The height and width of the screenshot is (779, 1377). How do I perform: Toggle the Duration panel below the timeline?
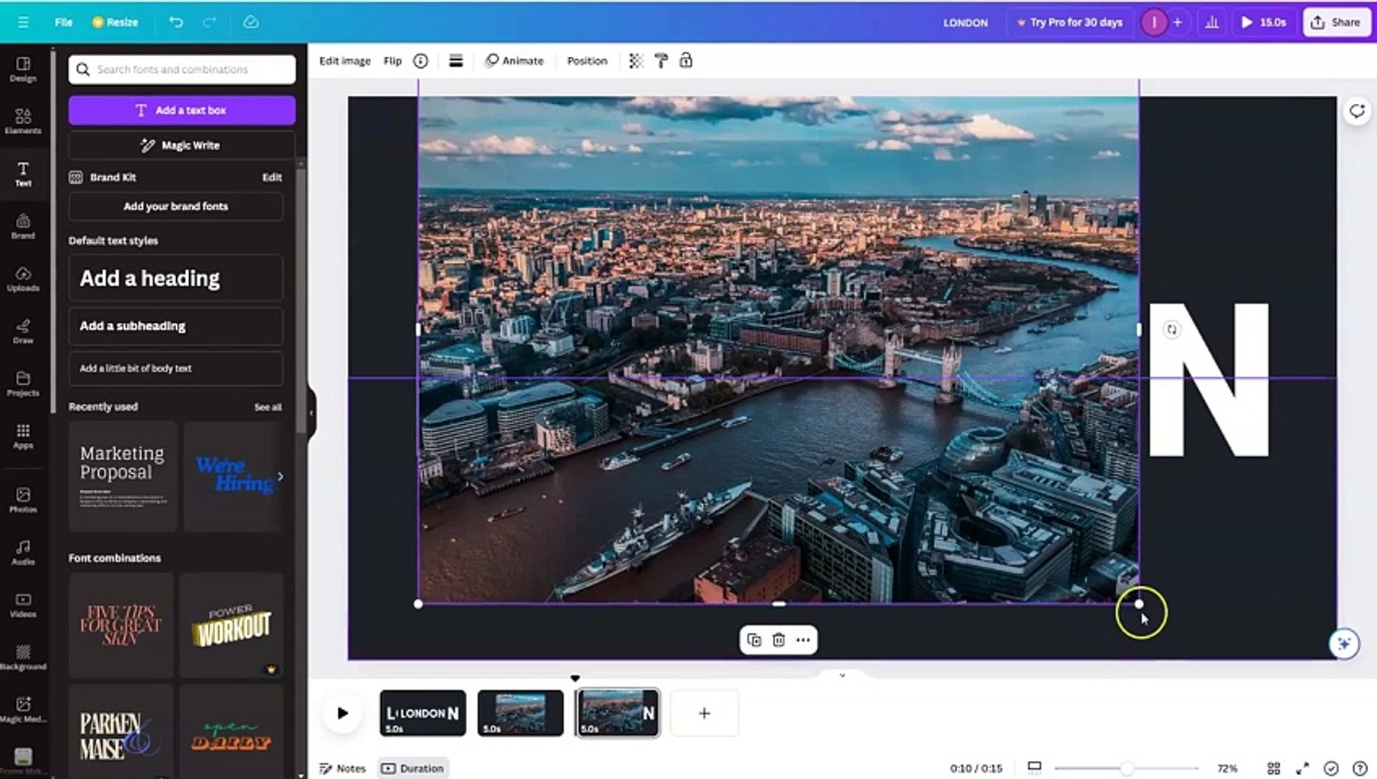click(412, 768)
